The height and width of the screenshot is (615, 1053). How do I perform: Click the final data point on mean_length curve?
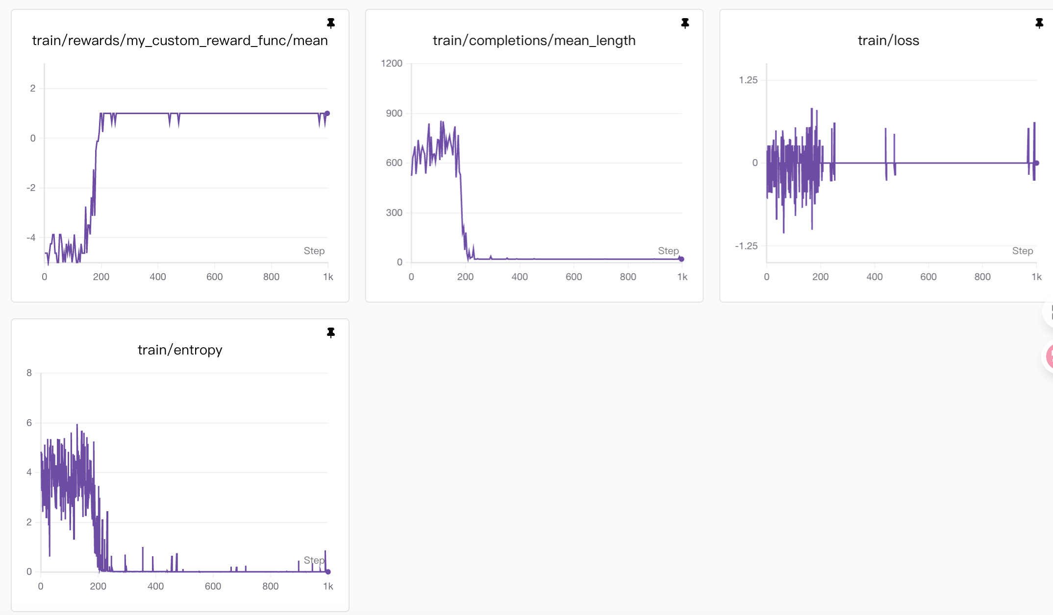[681, 259]
